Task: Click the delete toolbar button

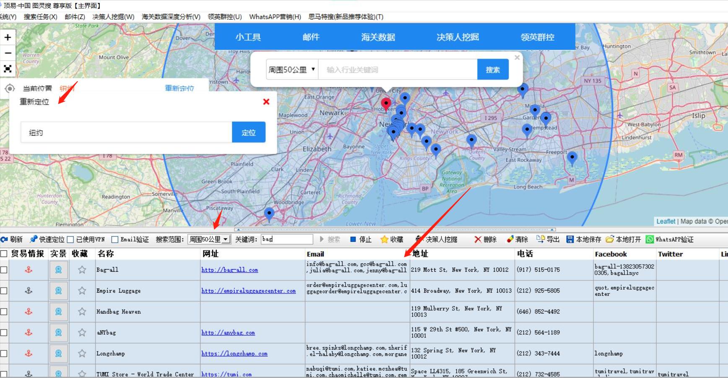Action: coord(486,239)
